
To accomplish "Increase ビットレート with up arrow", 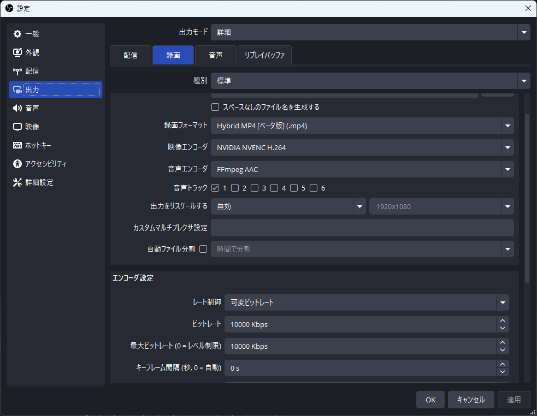I will pos(503,321).
